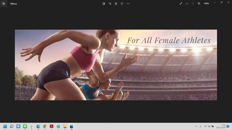
Task: Expand the hidden system tray icons chevron
Action: (196, 126)
